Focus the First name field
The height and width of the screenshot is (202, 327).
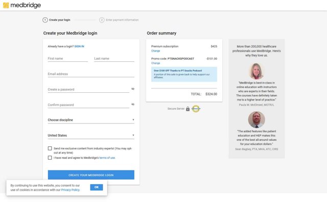click(68, 59)
